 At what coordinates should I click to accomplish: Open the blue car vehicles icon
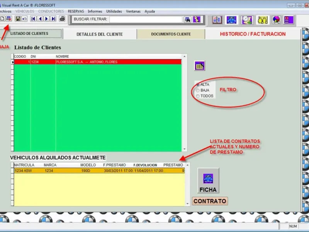pos(231,20)
